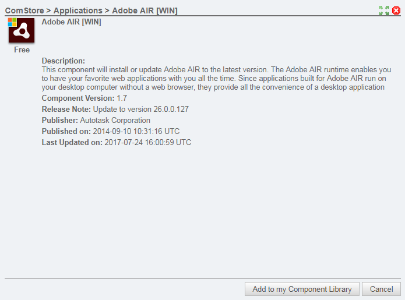Viewport: 405px width, 300px height.
Task: Click the Adobe AIR application icon
Action: 22,30
